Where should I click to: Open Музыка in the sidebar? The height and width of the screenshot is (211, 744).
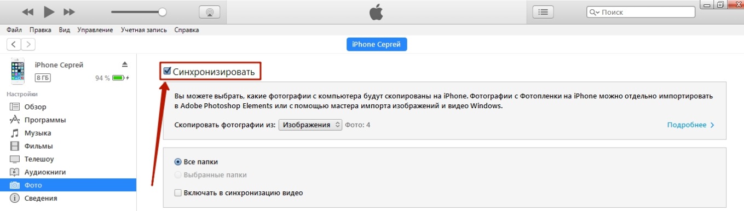(x=38, y=133)
